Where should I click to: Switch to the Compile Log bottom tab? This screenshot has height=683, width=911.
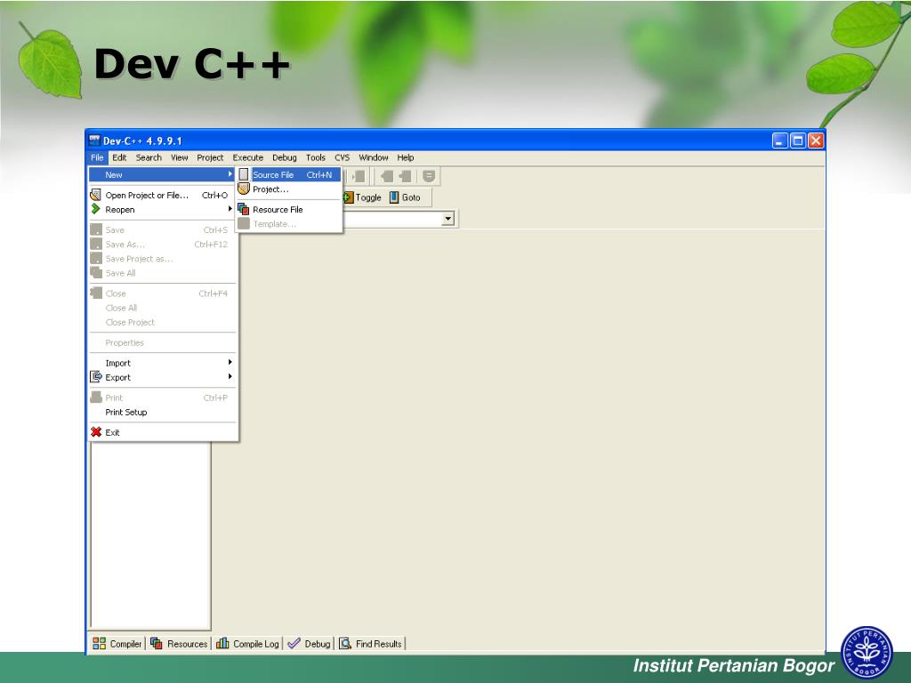coord(248,644)
